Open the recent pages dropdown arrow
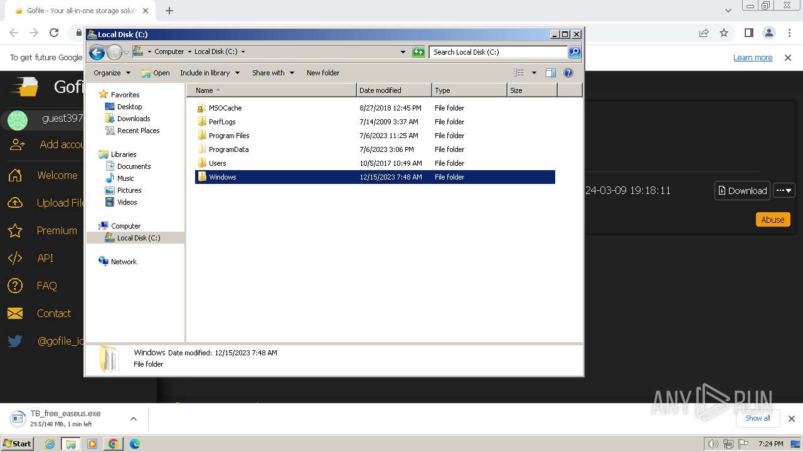Viewport: 803px width, 452px height. [x=126, y=52]
